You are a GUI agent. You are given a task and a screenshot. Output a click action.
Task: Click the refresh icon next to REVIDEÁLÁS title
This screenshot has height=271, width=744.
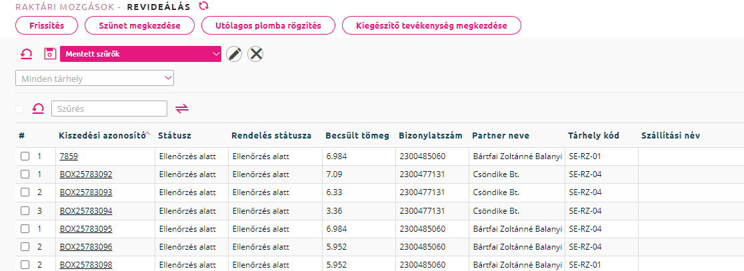pyautogui.click(x=203, y=6)
